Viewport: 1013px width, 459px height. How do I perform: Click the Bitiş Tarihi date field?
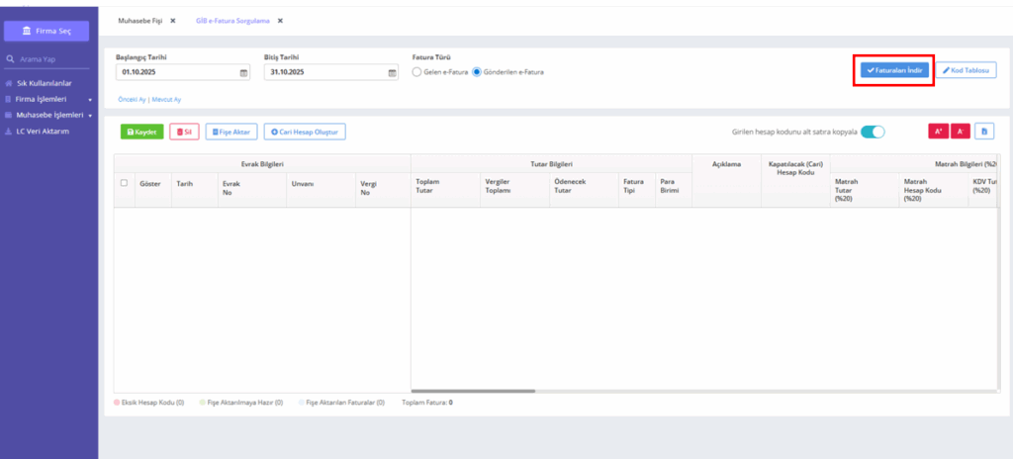click(x=331, y=72)
